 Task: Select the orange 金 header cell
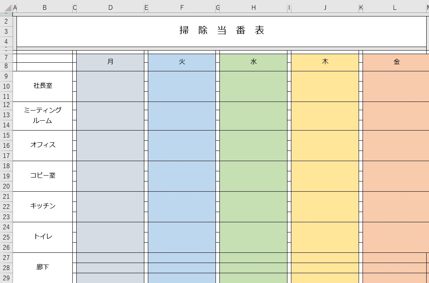tap(396, 62)
